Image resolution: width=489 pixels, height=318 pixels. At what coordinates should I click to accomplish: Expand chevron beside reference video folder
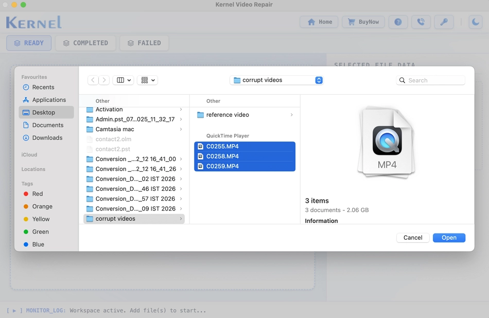(291, 115)
